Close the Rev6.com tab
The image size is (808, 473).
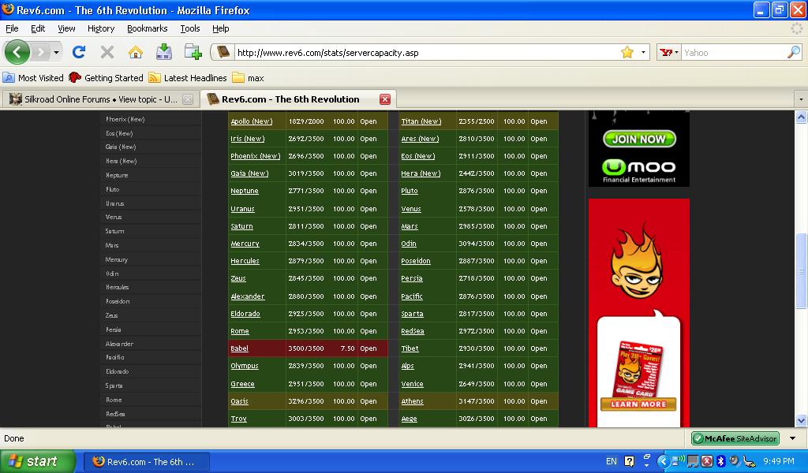click(x=385, y=99)
